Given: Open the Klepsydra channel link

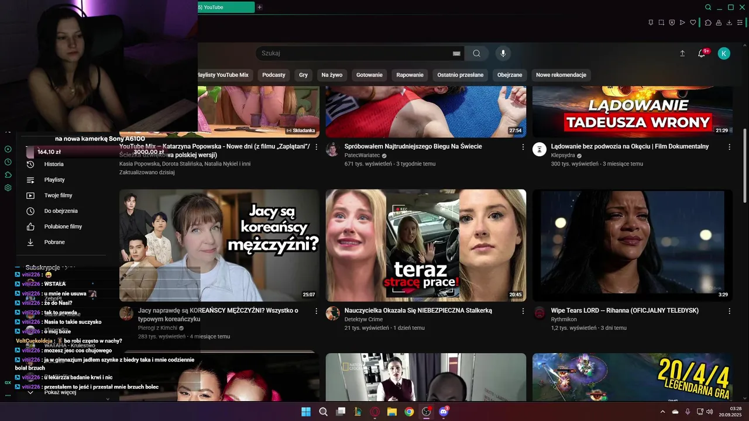Looking at the screenshot, I should [x=563, y=156].
